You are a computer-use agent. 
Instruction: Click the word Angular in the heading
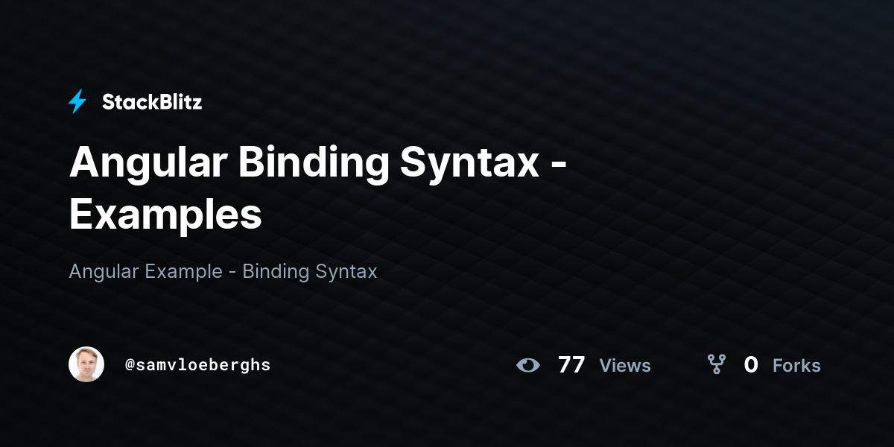[148, 162]
